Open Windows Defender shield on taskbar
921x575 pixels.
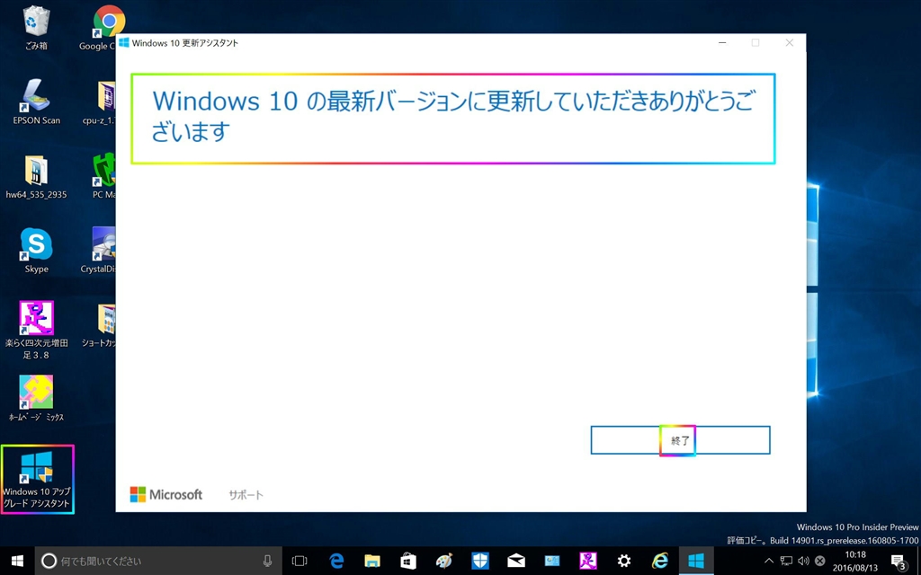point(480,561)
